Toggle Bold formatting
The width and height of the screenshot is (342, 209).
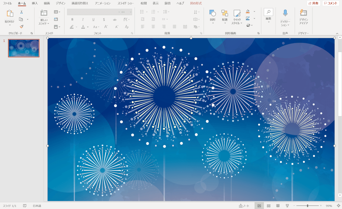(x=72, y=19)
